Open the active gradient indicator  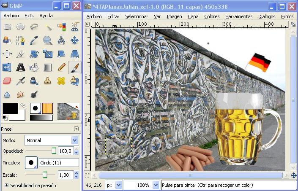pos(41,118)
